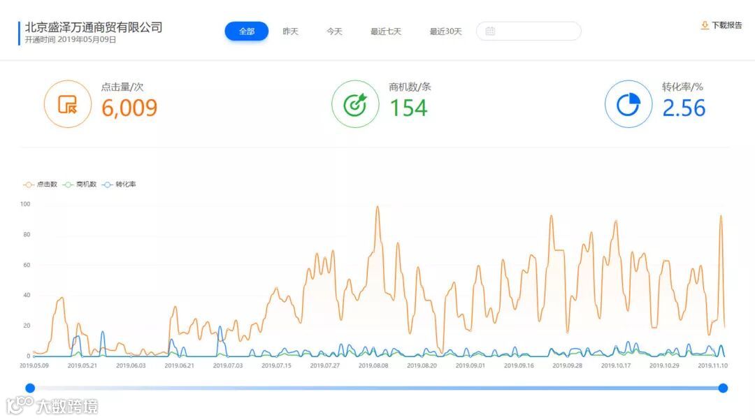
Task: Toggle the 商机数 legend series
Action: [x=80, y=184]
